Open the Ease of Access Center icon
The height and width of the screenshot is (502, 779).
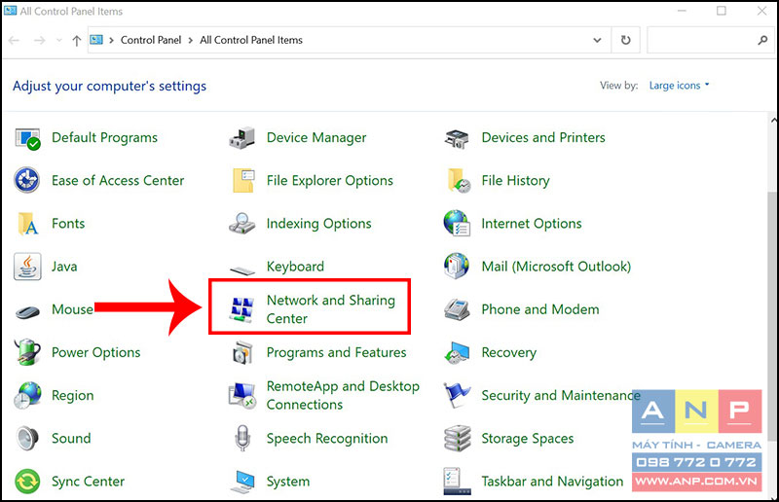(27, 180)
